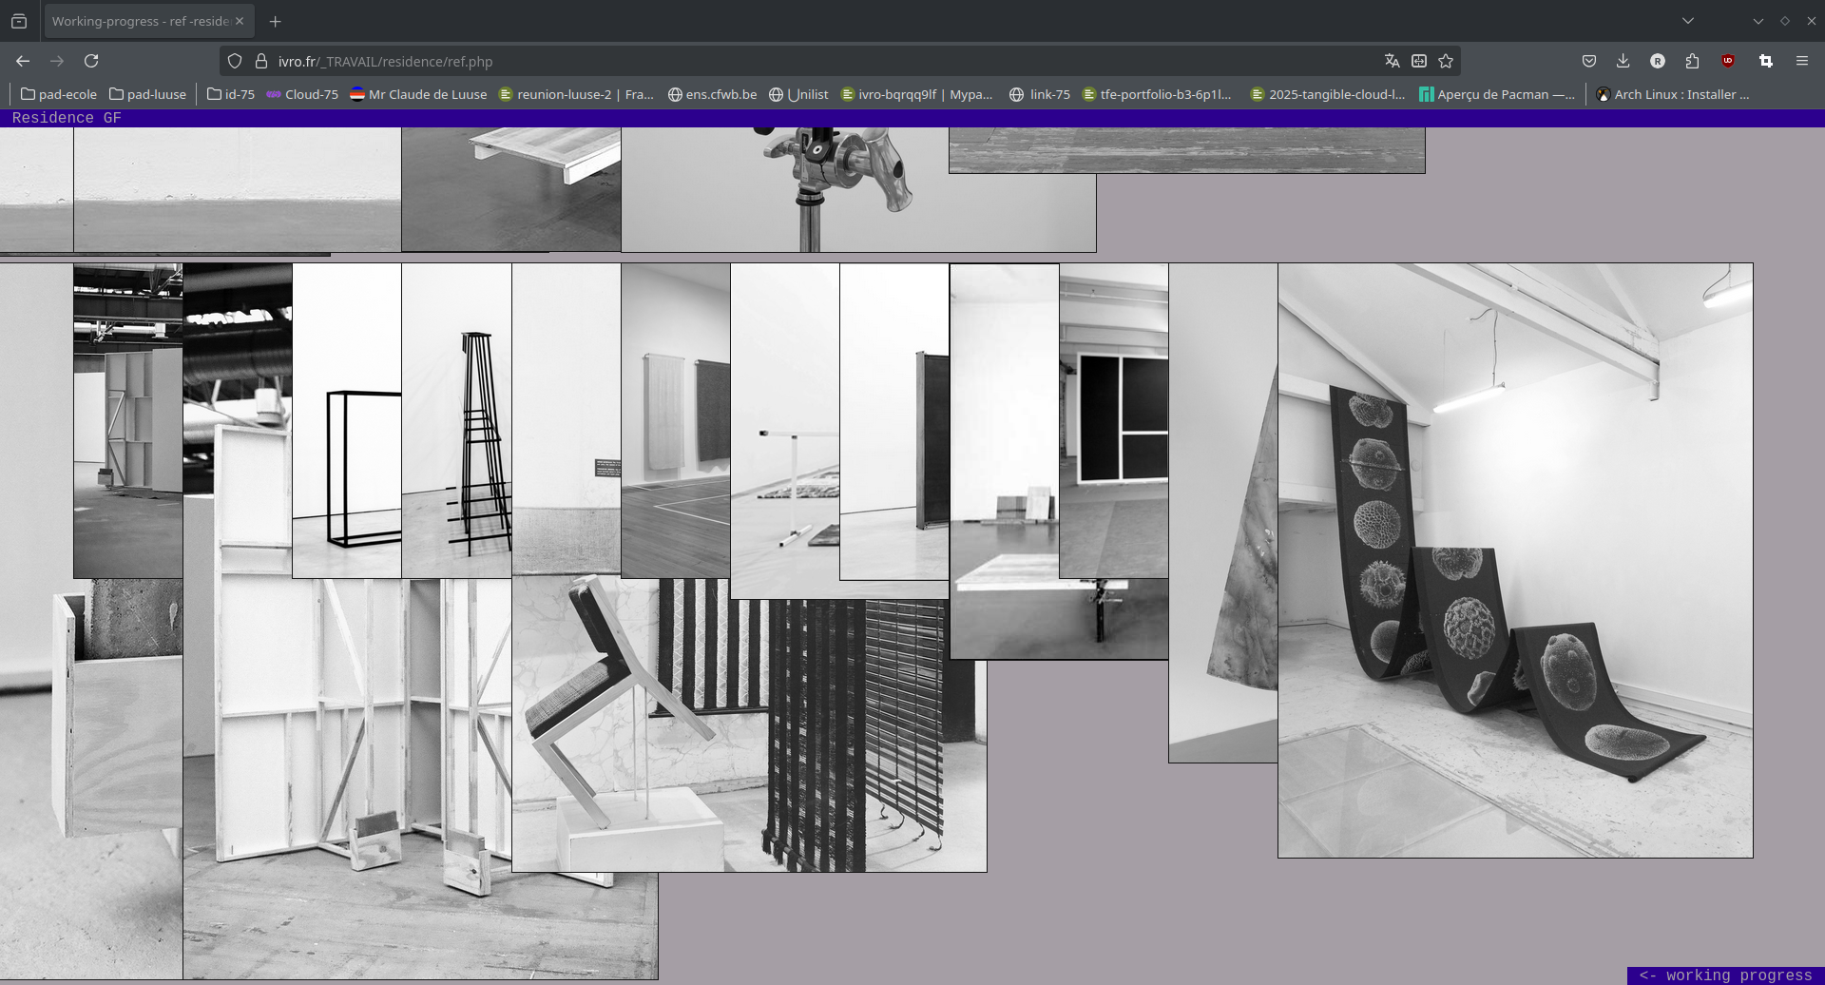Expand the id-75 bookmarks folder
Screen dimensions: 1825x985
pyautogui.click(x=231, y=94)
